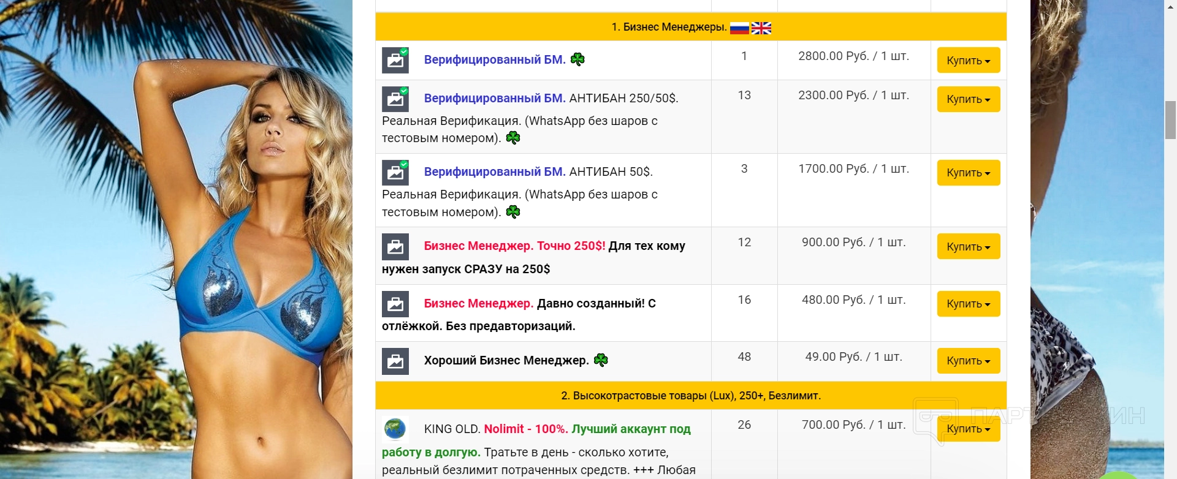Open the Верифицированный БМ link with АНТИБАН 250/50$
This screenshot has width=1177, height=479.
coord(495,98)
